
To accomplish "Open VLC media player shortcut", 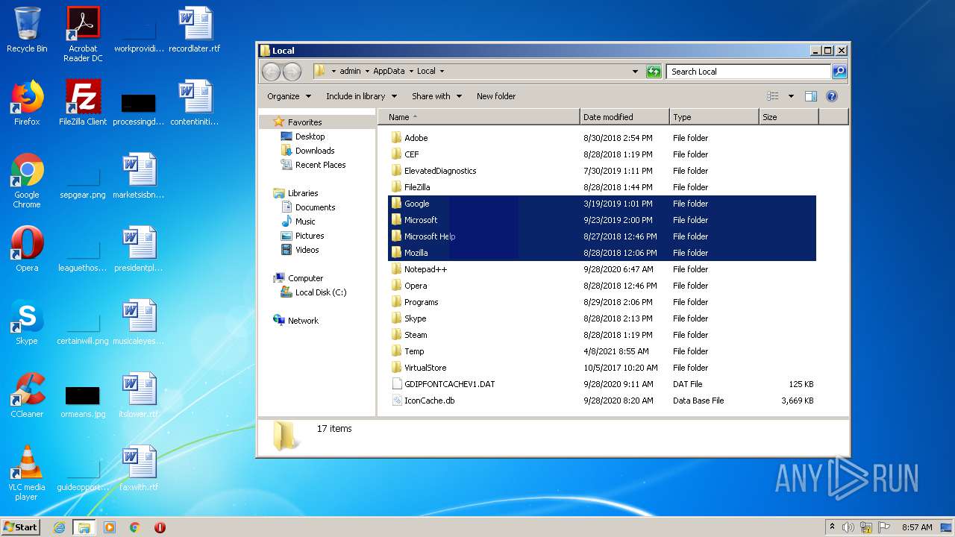I will [27, 473].
